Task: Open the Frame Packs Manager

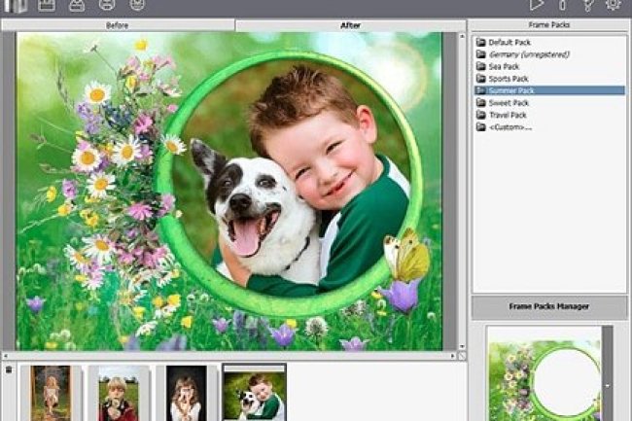Action: (x=549, y=306)
